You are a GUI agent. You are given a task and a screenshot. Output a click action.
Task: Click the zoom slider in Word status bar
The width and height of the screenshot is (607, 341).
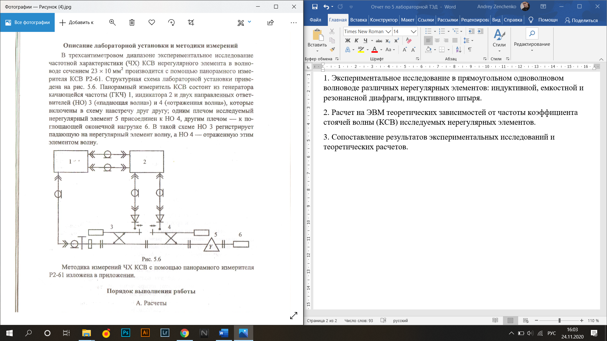(559, 320)
